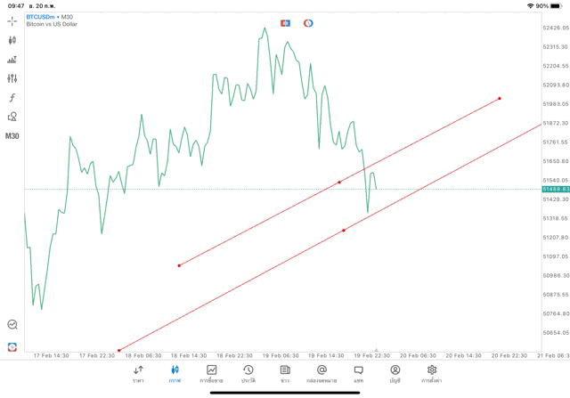Toggle the red-blue one-click trading panel icon
Image resolution: width=570 pixels, height=398 pixels.
[x=285, y=23]
